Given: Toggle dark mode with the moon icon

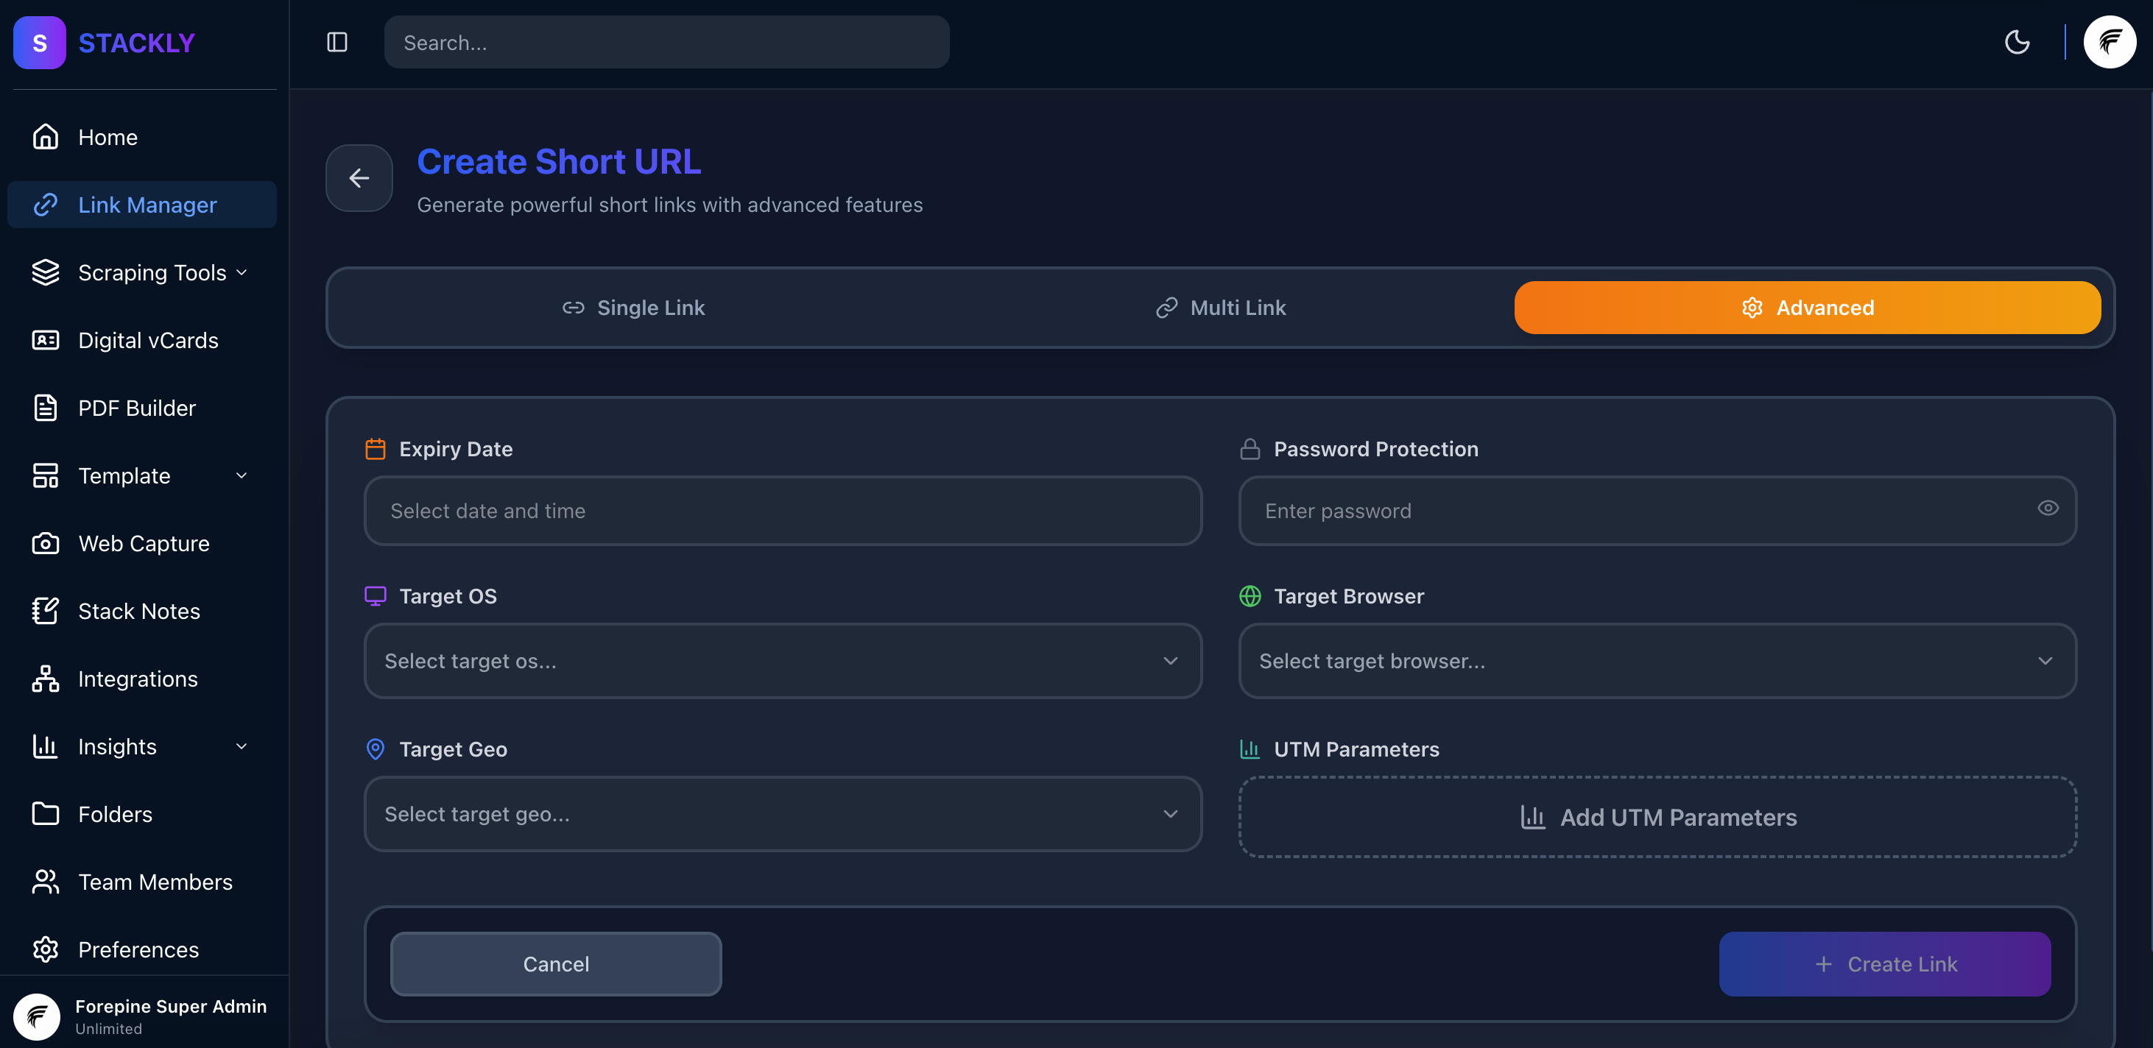Looking at the screenshot, I should [2017, 42].
